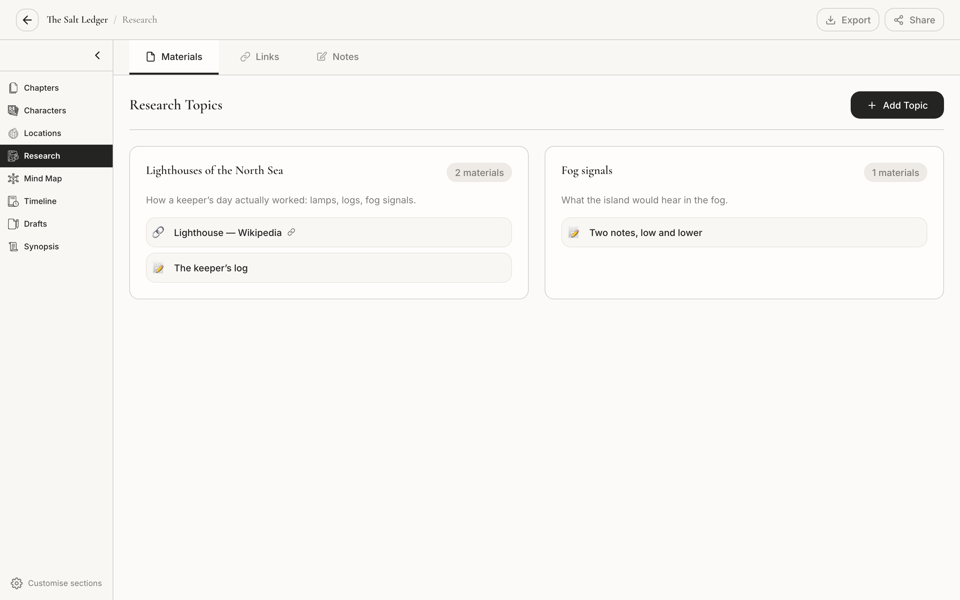Image resolution: width=960 pixels, height=600 pixels.
Task: Click the island fog description text
Action: [x=644, y=200]
